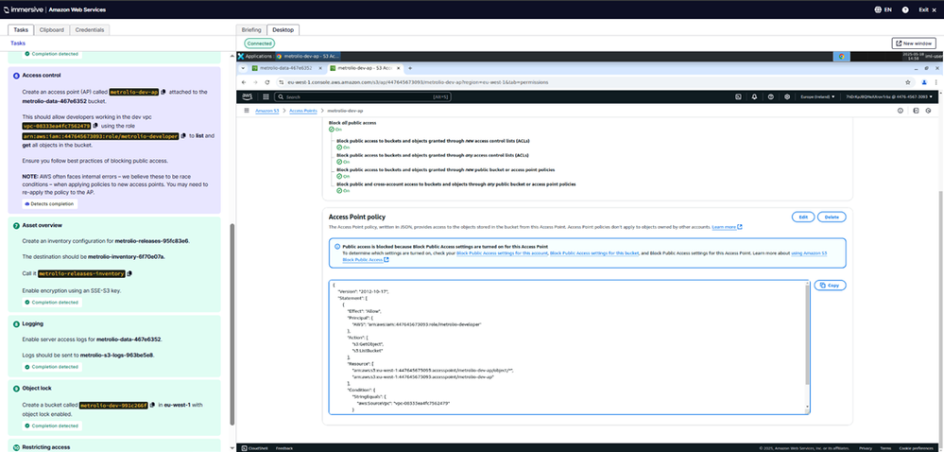Select the Logging task heading
The width and height of the screenshot is (944, 452).
click(x=32, y=323)
